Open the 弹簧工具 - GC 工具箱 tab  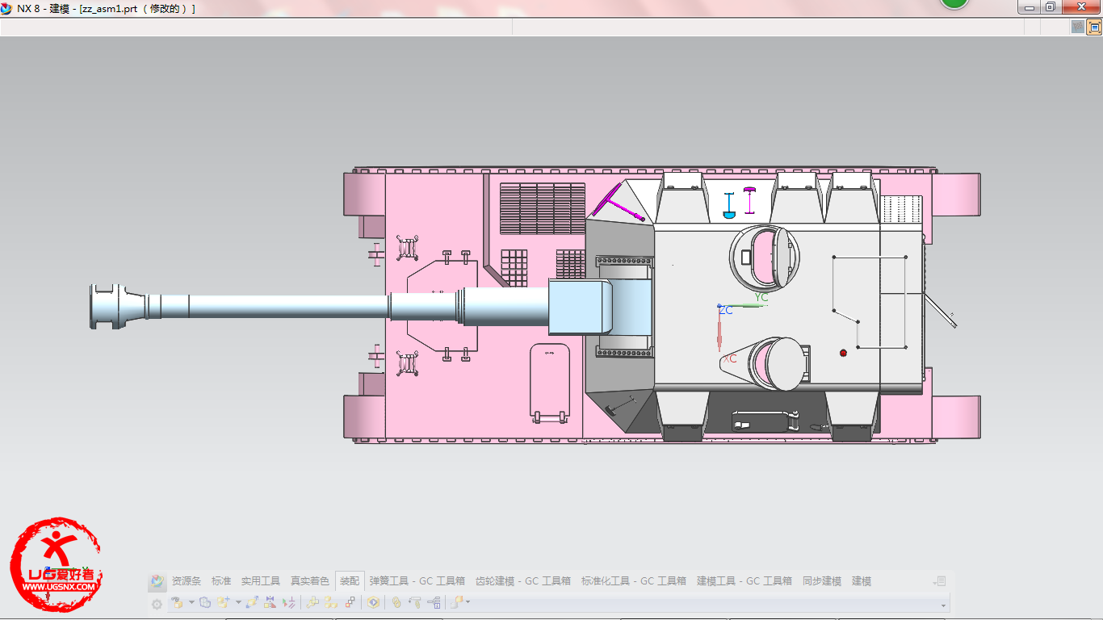[417, 581]
